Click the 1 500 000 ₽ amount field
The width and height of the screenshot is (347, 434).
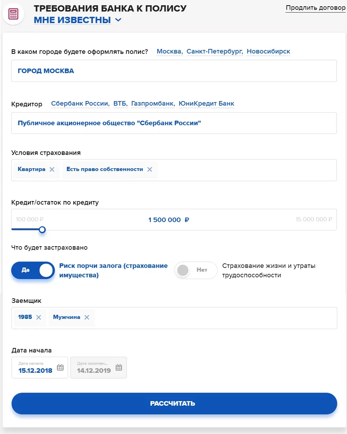pyautogui.click(x=168, y=220)
